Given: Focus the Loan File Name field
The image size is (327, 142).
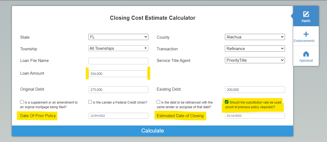Looking at the screenshot, I should (118, 61).
